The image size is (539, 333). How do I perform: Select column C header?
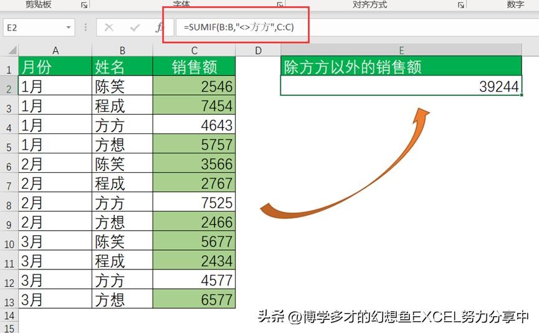coord(194,51)
